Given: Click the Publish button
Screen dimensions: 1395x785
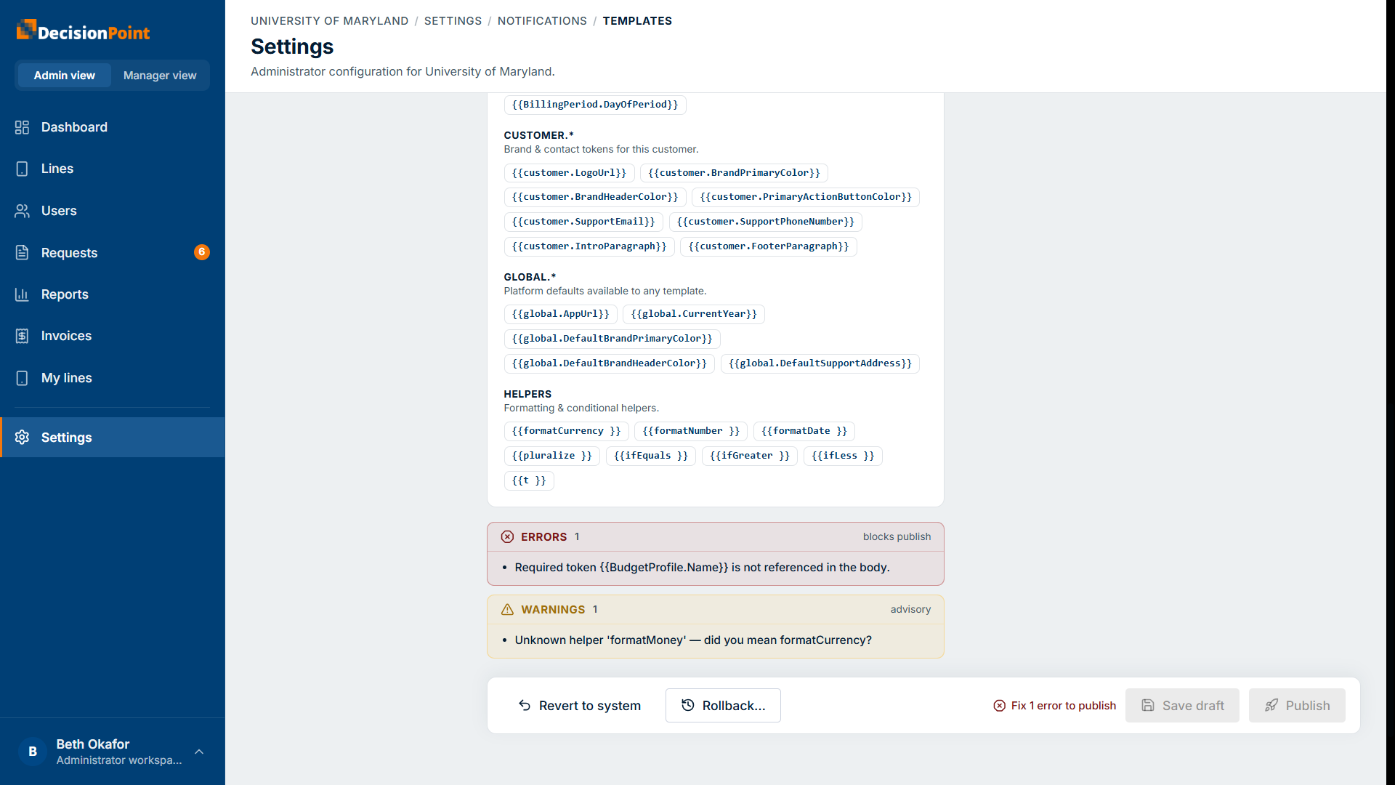Looking at the screenshot, I should tap(1297, 706).
